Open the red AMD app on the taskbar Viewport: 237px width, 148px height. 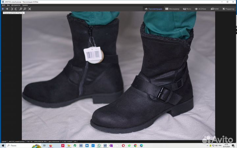pyautogui.click(x=63, y=146)
